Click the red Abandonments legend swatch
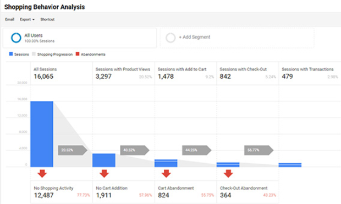Viewport: 341px width, 204px height. [78, 54]
